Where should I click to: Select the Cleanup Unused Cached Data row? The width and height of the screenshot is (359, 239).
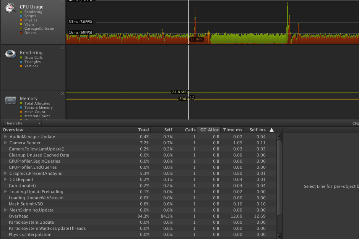(x=139, y=155)
